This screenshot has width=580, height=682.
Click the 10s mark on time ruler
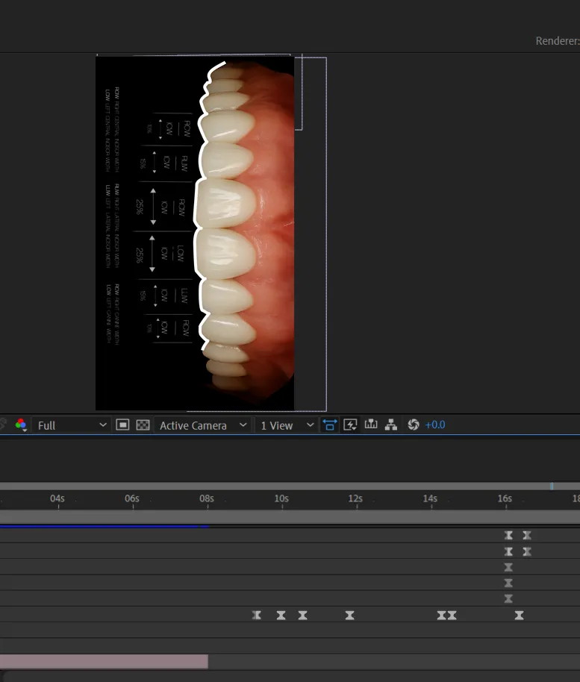pos(281,498)
